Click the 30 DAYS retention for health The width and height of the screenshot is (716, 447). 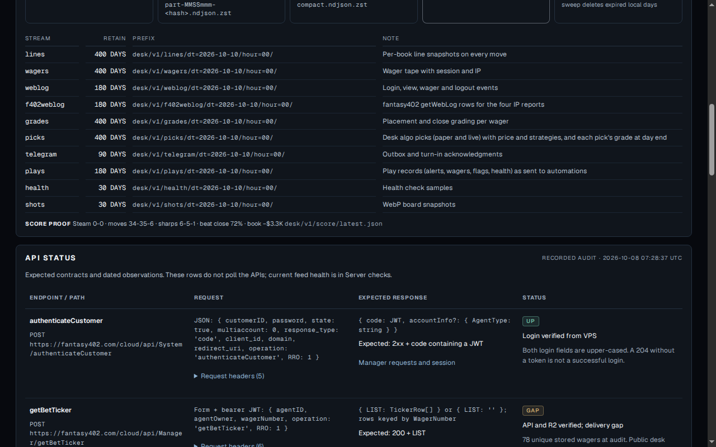pyautogui.click(x=112, y=188)
